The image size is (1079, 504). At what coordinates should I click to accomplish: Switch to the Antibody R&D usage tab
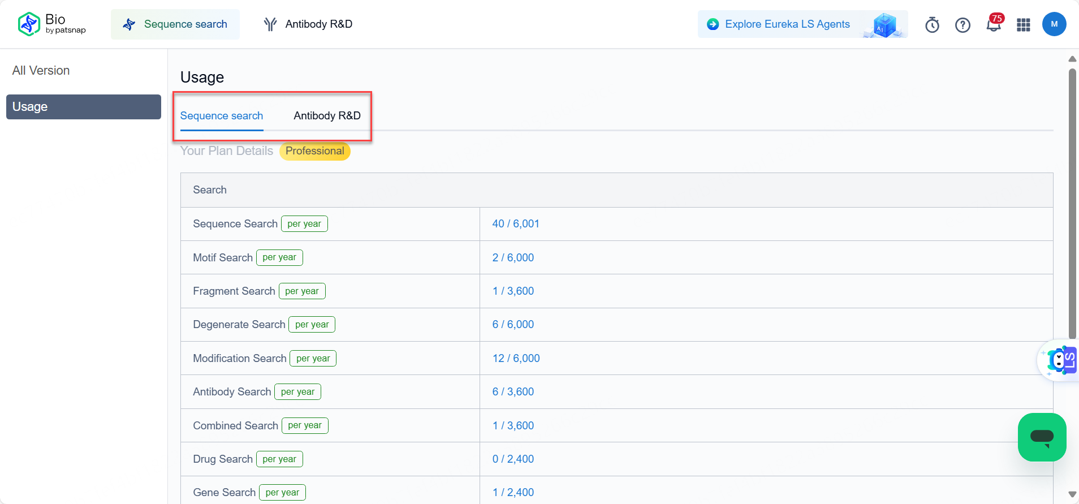point(327,116)
